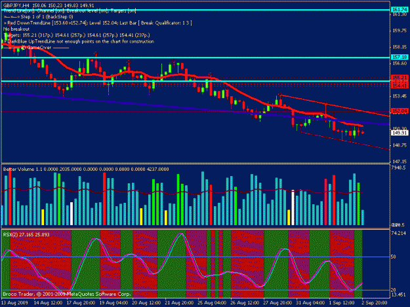Click the GameOver author label
Viewport: 410px width, 307px height.
(x=37, y=48)
